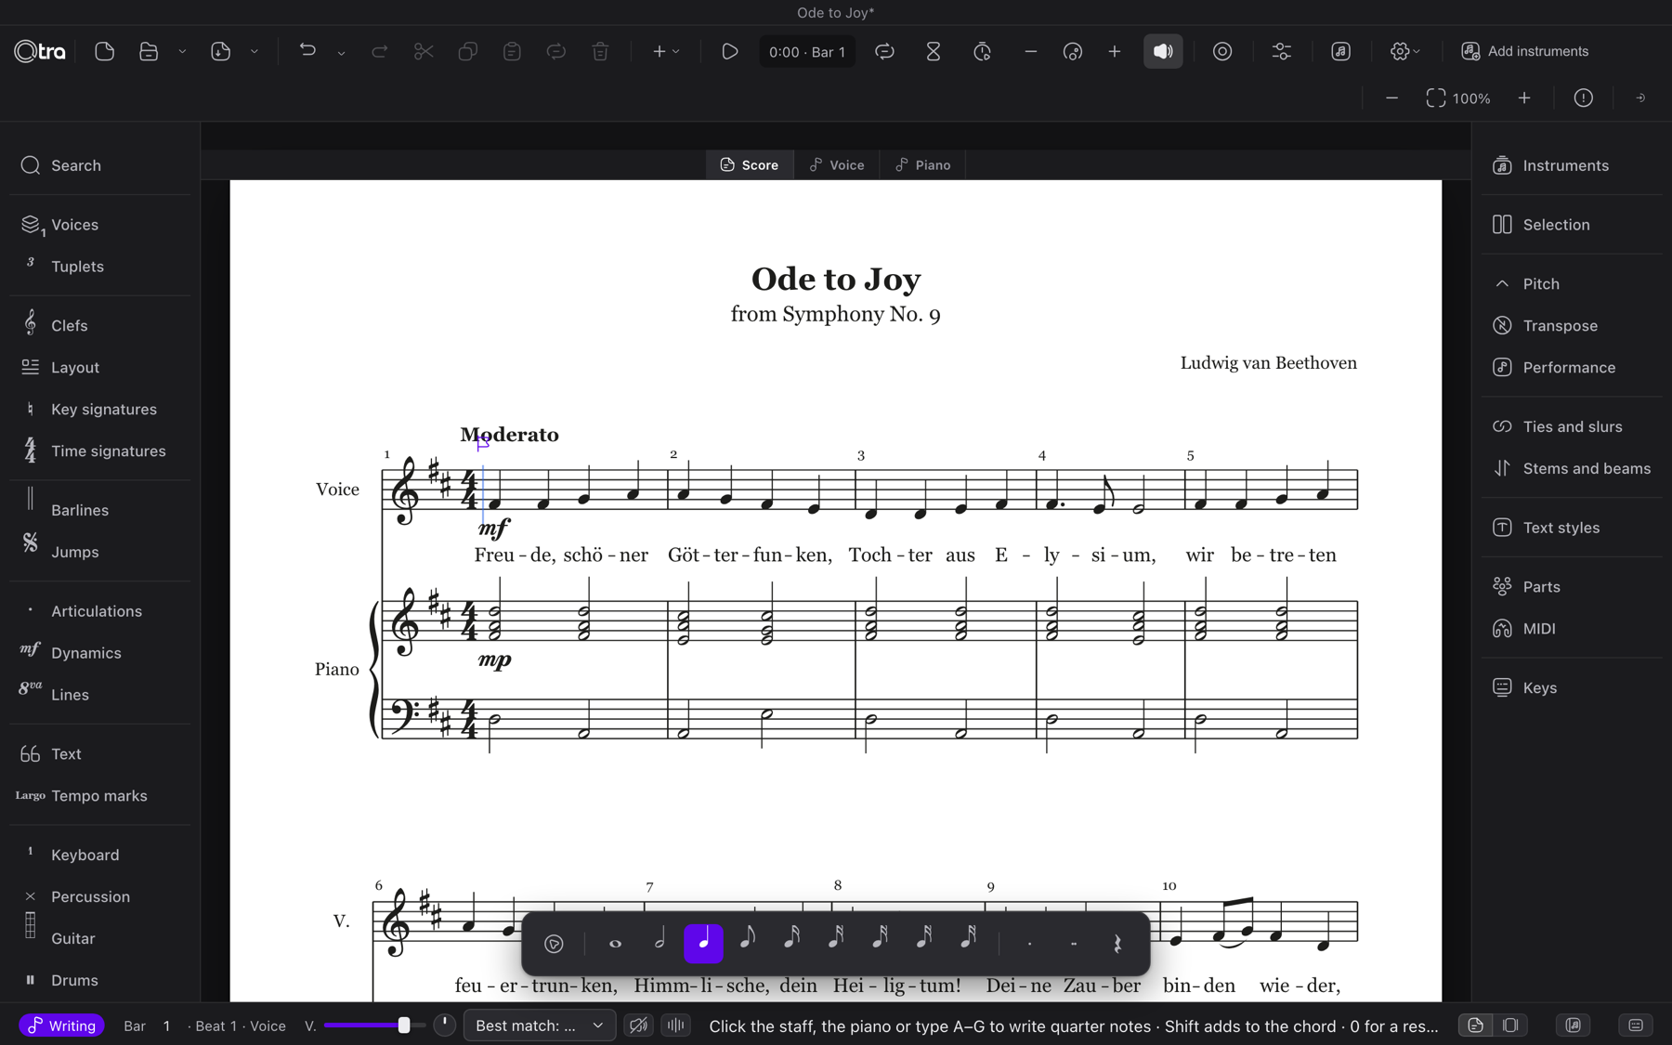Toggle the audio waveform icon in status bar
Viewport: 1672px width, 1045px height.
coord(676,1025)
